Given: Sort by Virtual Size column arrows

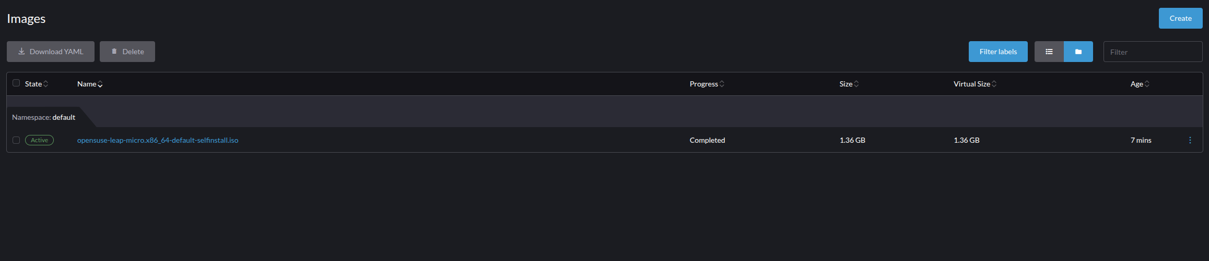Looking at the screenshot, I should (994, 84).
